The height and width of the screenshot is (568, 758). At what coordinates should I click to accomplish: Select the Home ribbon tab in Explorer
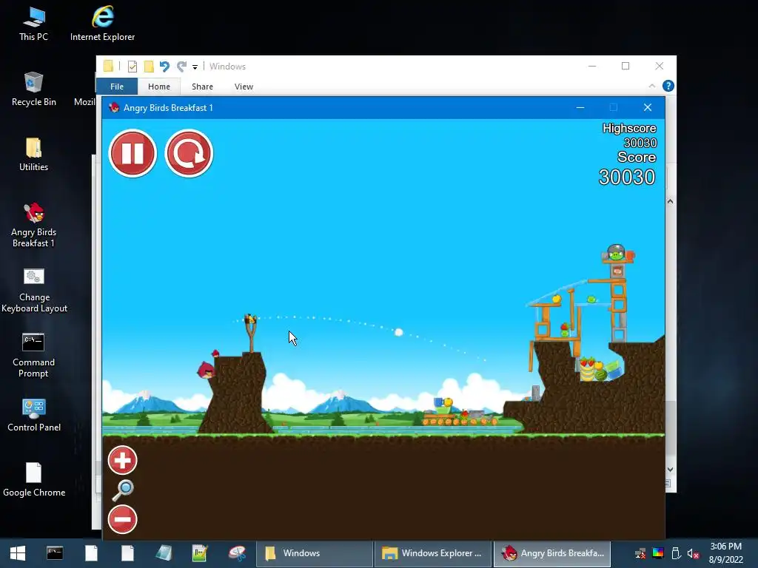[159, 87]
